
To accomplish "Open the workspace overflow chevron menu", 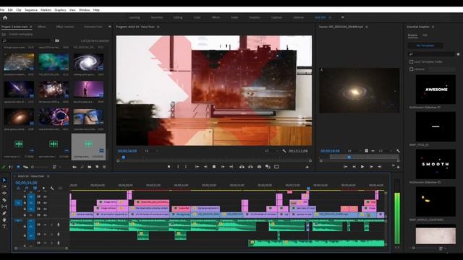I will coord(343,17).
